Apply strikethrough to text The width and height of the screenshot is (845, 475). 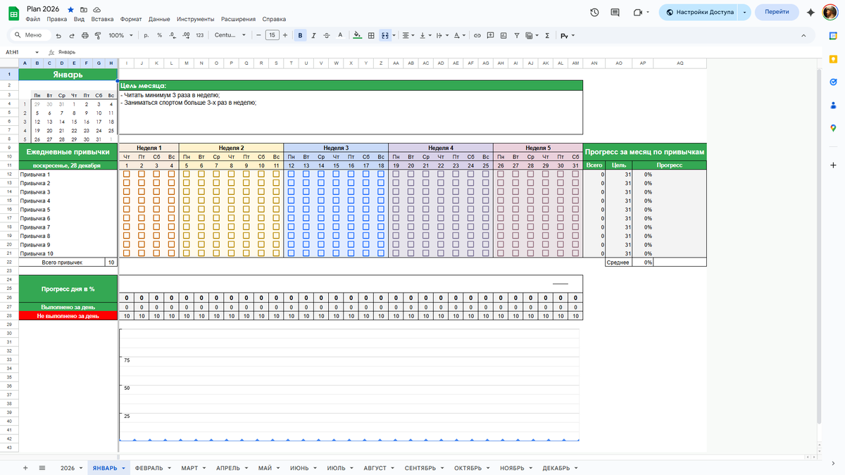click(x=327, y=35)
